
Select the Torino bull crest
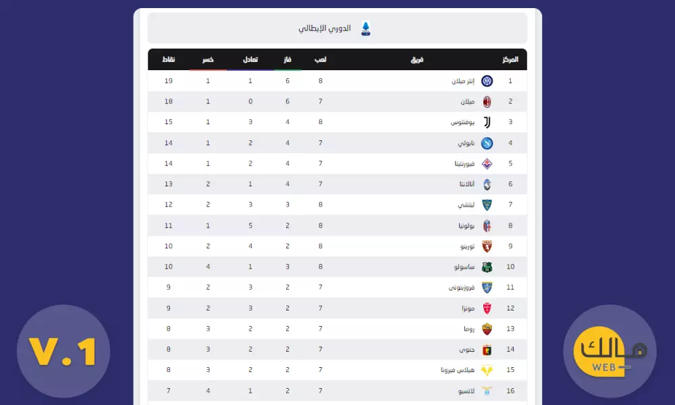487,246
